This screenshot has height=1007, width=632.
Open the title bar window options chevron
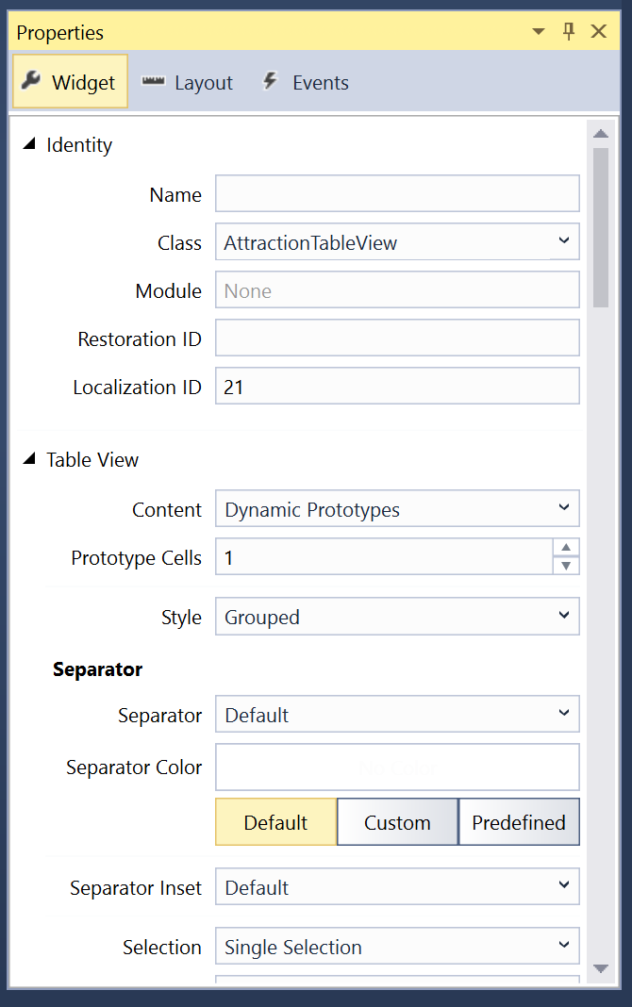click(x=539, y=31)
